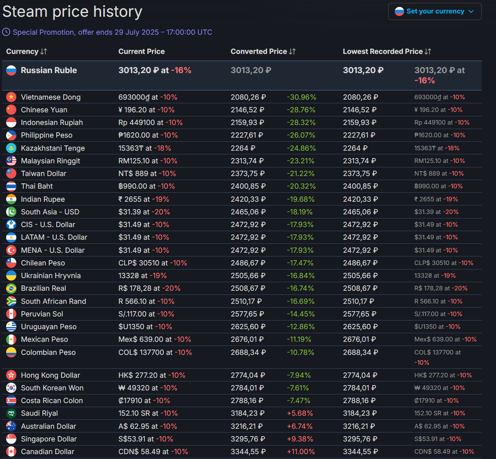Select the Russian Ruble currency name
This screenshot has height=459, width=496.
[x=49, y=70]
